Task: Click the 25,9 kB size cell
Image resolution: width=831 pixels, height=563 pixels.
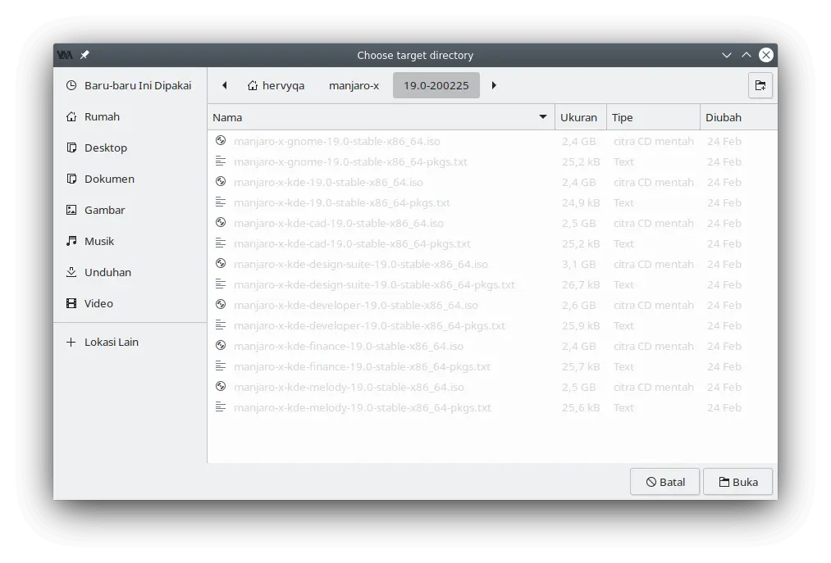Action: point(581,325)
